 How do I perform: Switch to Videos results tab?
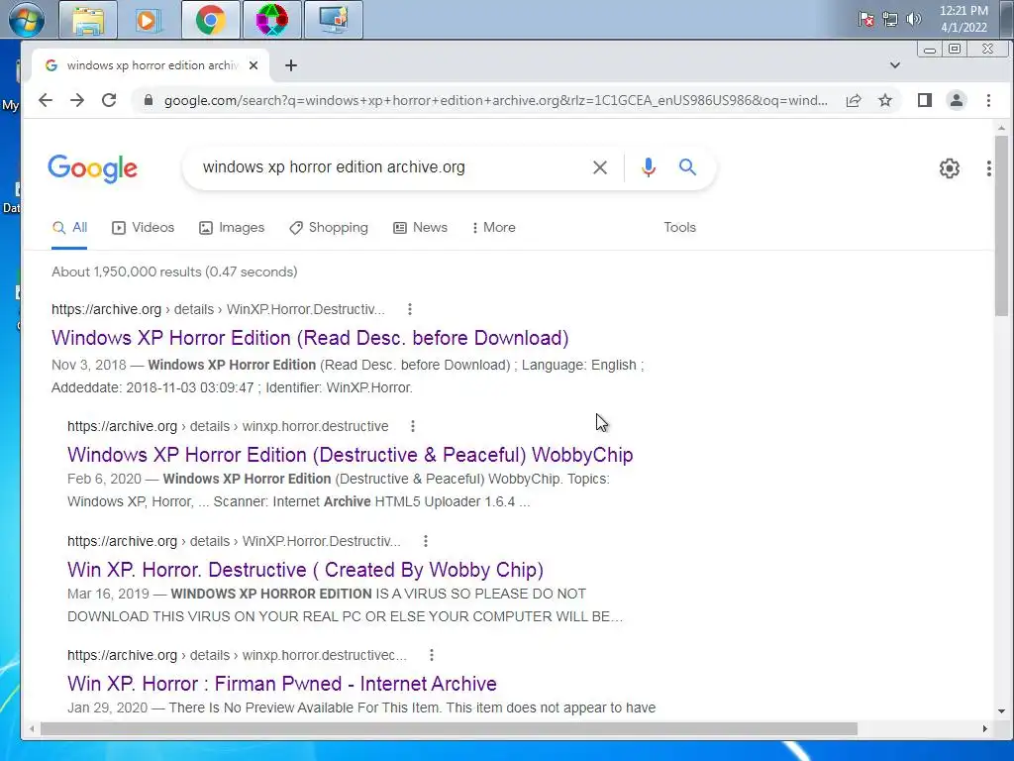(144, 228)
